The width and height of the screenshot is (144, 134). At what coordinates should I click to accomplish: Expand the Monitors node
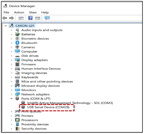[x=12, y=90]
